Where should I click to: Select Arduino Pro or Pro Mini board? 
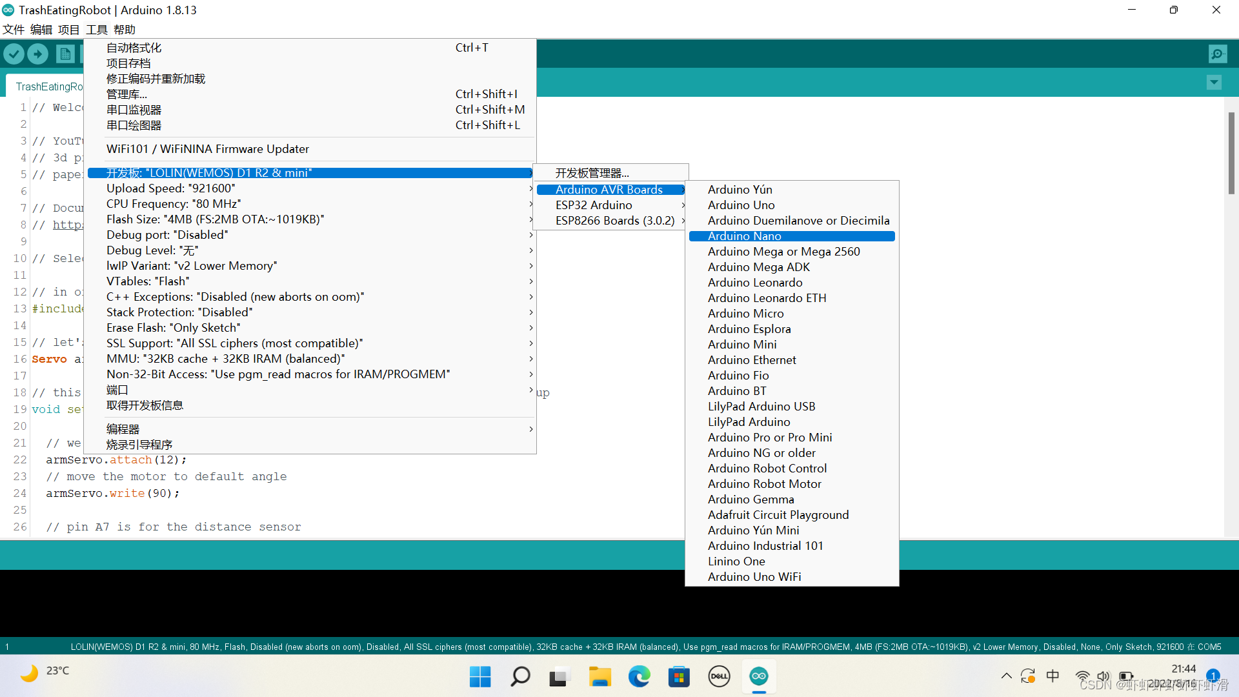792,438
